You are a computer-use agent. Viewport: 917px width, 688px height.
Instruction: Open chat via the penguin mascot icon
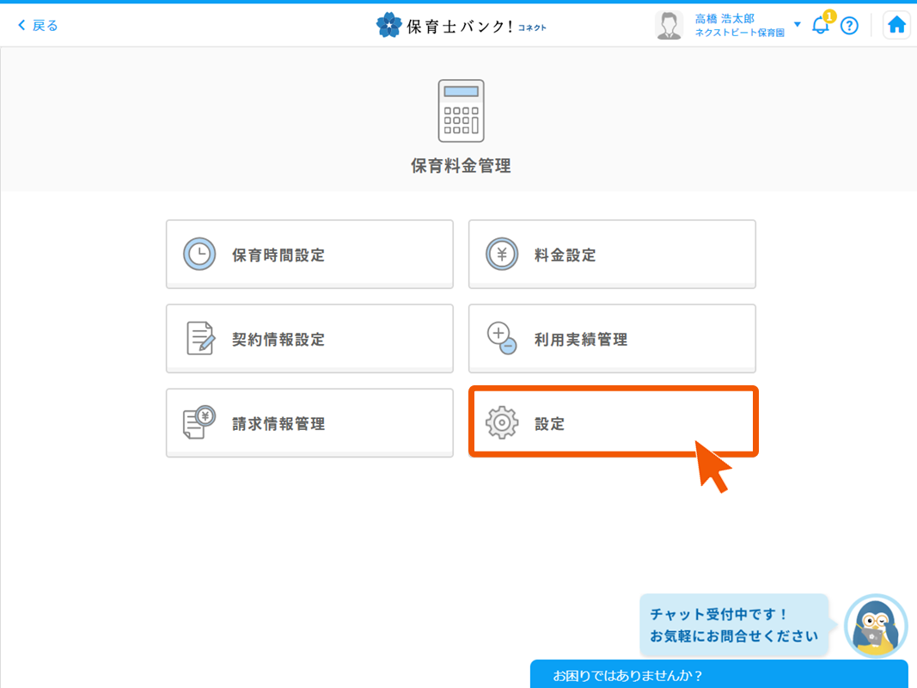coord(875,627)
